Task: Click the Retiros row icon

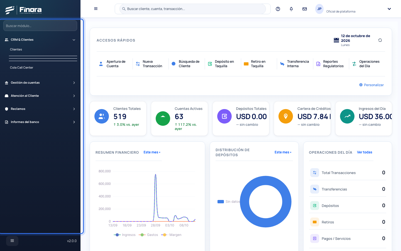Action: point(315,222)
